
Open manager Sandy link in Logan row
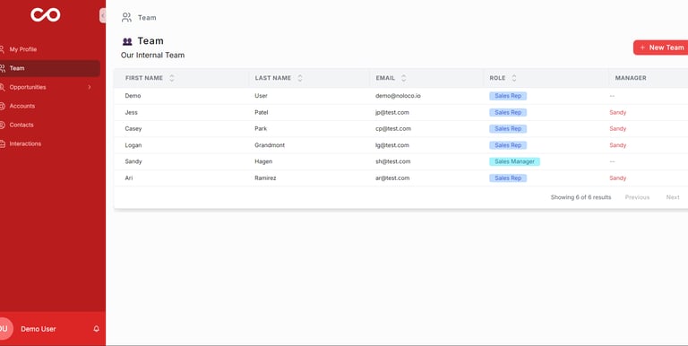(618, 145)
